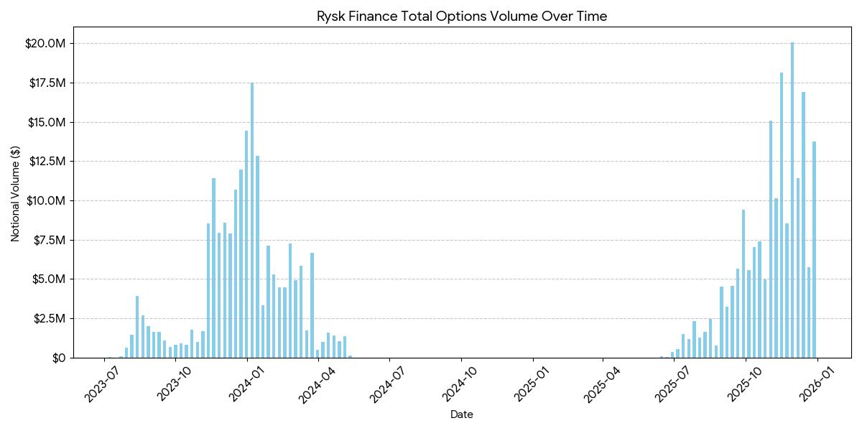Select the $20.0M y-axis tick label
This screenshot has height=431, width=862.
pos(45,44)
